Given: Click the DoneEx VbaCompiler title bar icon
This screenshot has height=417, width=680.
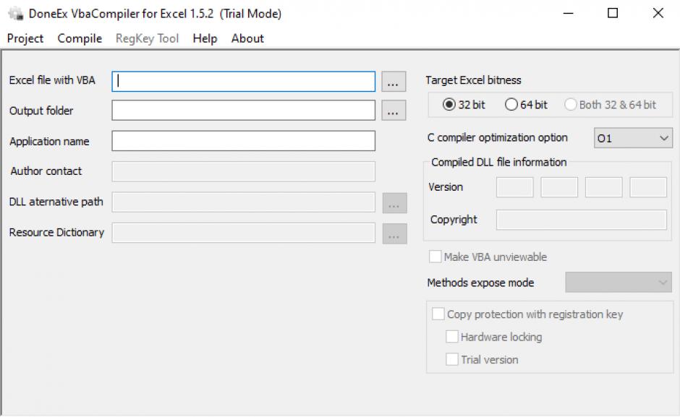Looking at the screenshot, I should [16, 14].
